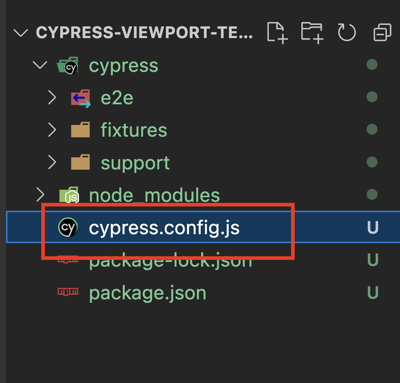Collapse the cypress folder
The width and height of the screenshot is (400, 383).
click(40, 65)
